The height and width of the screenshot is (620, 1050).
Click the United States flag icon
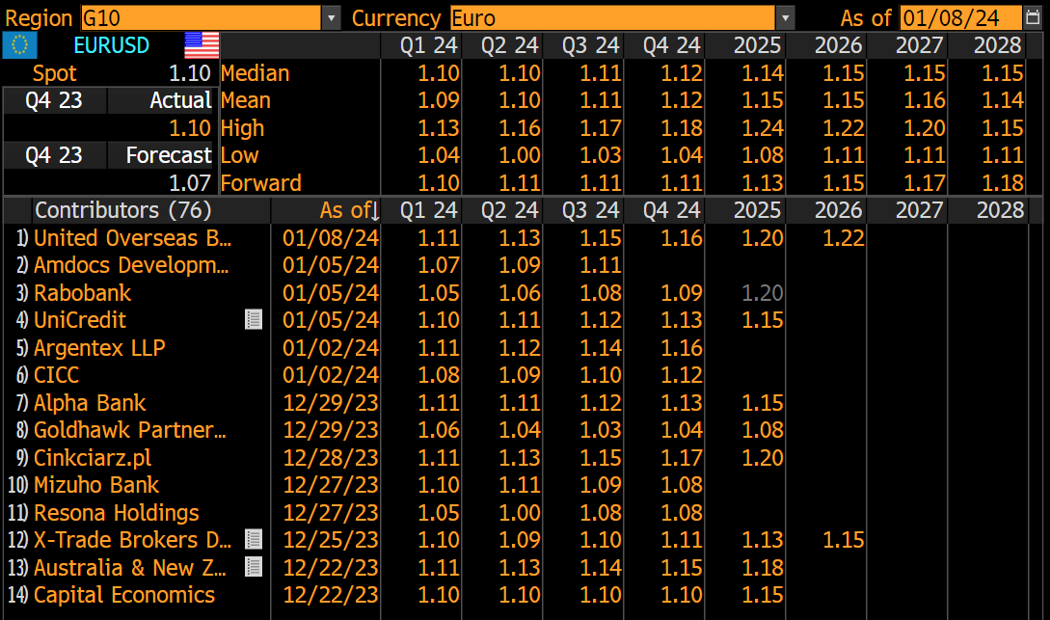[202, 45]
